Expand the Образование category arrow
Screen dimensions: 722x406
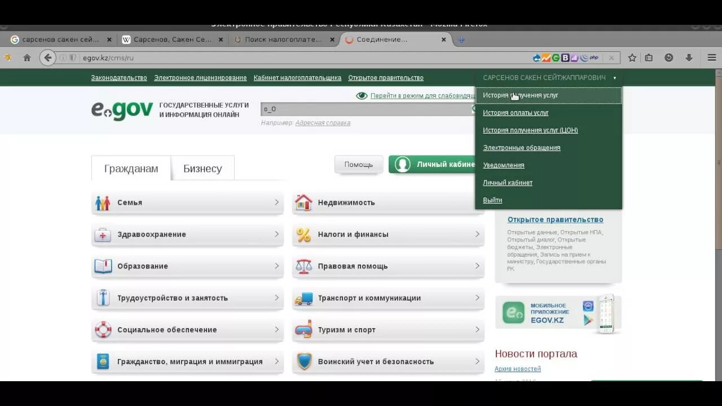(276, 266)
